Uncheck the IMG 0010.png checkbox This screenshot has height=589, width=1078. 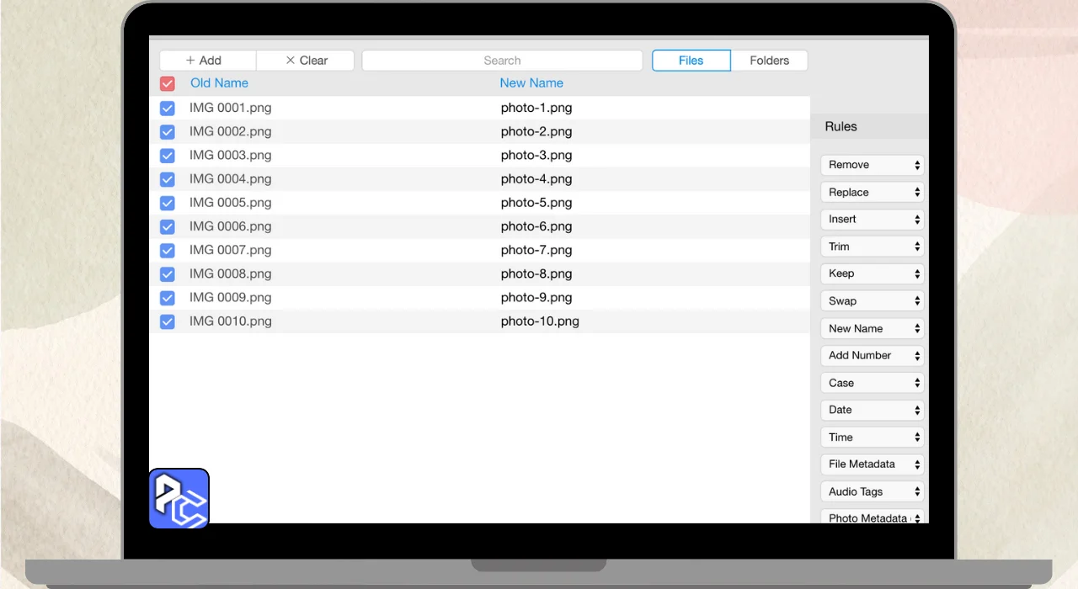coord(167,321)
